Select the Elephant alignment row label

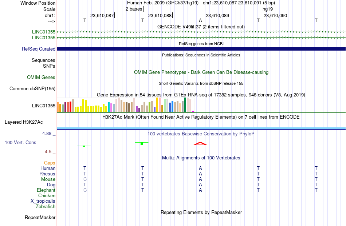(x=46, y=190)
